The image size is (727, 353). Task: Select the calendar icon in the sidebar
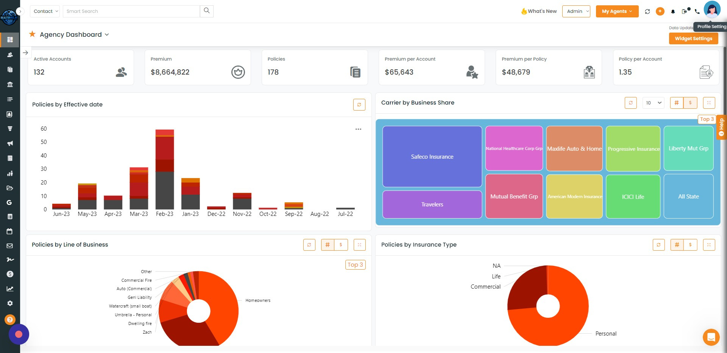click(x=9, y=231)
